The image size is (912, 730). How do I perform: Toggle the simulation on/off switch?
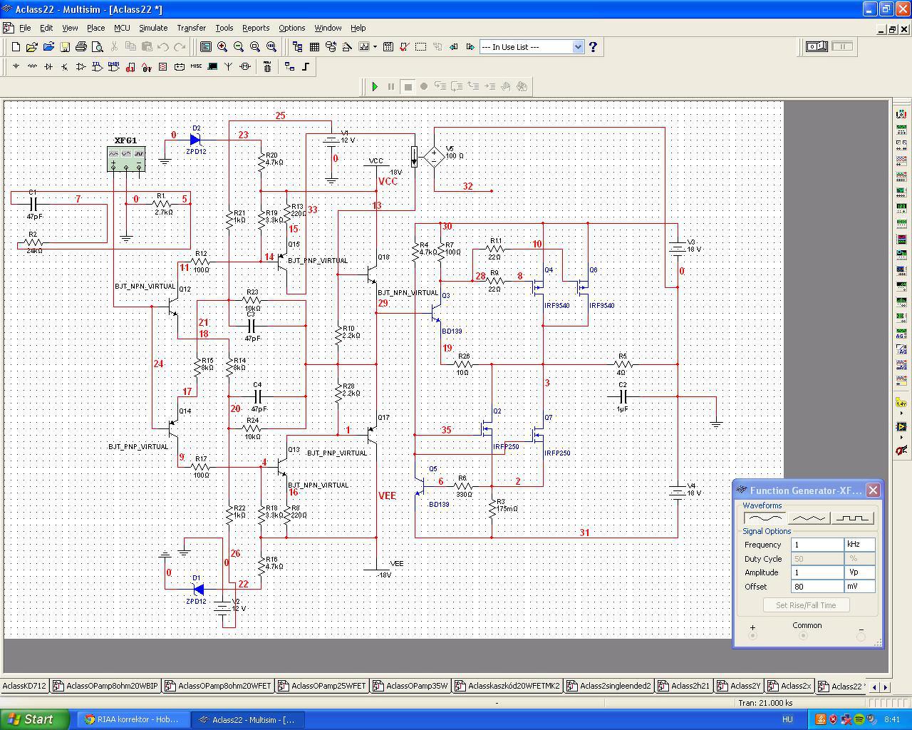817,46
